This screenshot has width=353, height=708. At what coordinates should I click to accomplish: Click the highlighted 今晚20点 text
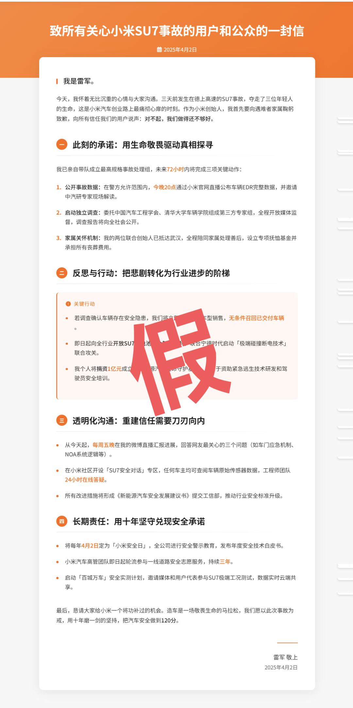(x=164, y=187)
